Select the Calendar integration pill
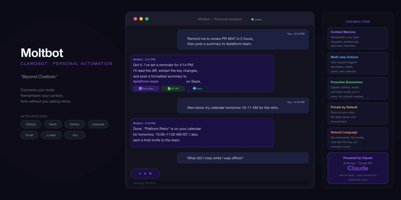This screenshot has height=200, width=401. click(x=98, y=124)
